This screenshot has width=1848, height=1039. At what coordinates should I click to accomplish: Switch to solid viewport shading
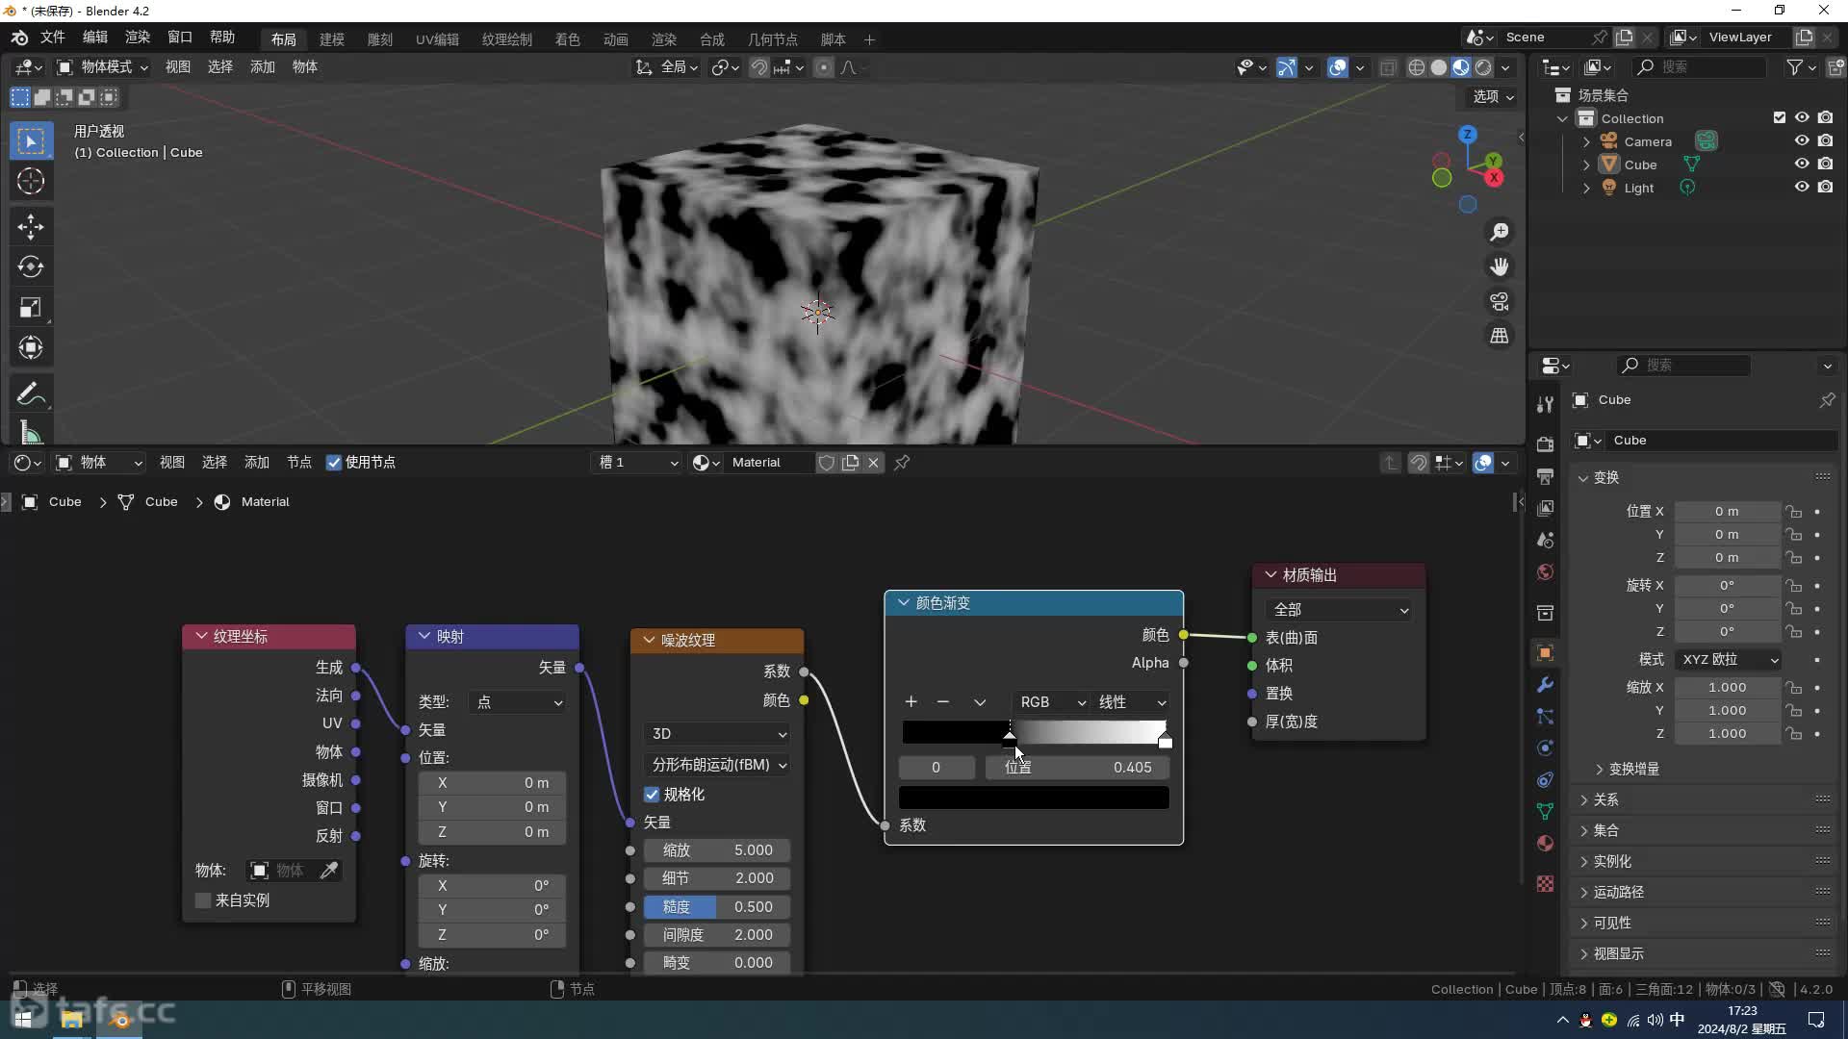click(x=1439, y=67)
